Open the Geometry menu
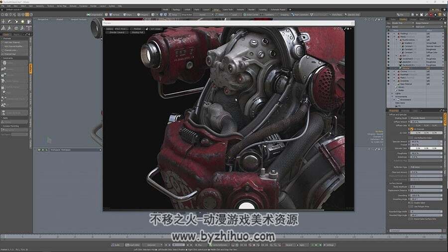 pyautogui.click(x=40, y=5)
